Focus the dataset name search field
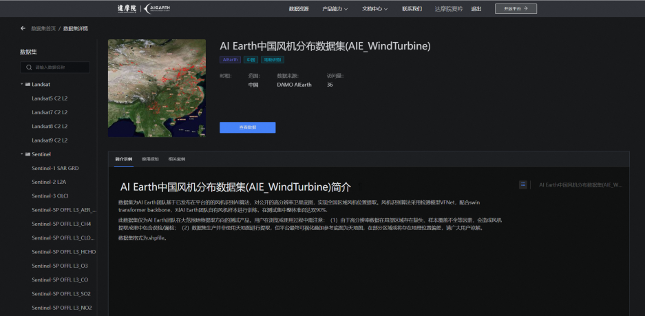This screenshot has width=645, height=316. 54,67
